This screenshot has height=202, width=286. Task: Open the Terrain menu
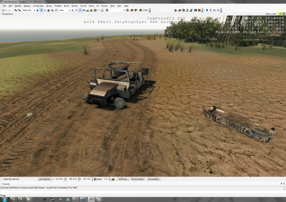74,6
